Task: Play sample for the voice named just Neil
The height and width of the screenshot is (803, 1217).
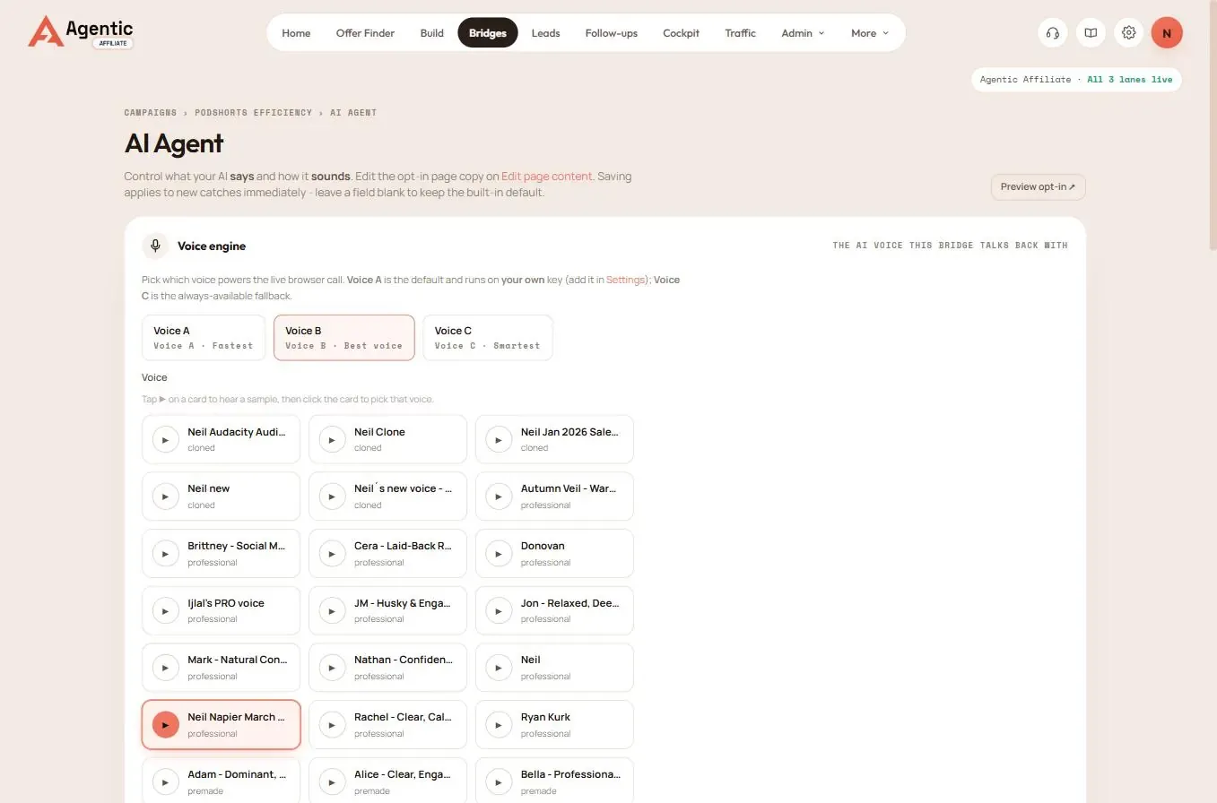Action: [499, 668]
